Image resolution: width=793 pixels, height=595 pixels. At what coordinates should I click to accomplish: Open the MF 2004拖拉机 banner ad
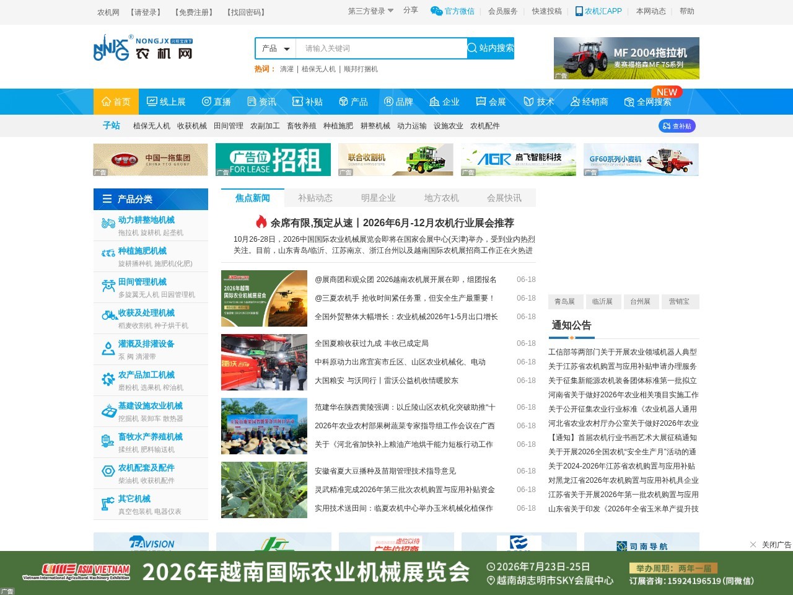coord(626,58)
